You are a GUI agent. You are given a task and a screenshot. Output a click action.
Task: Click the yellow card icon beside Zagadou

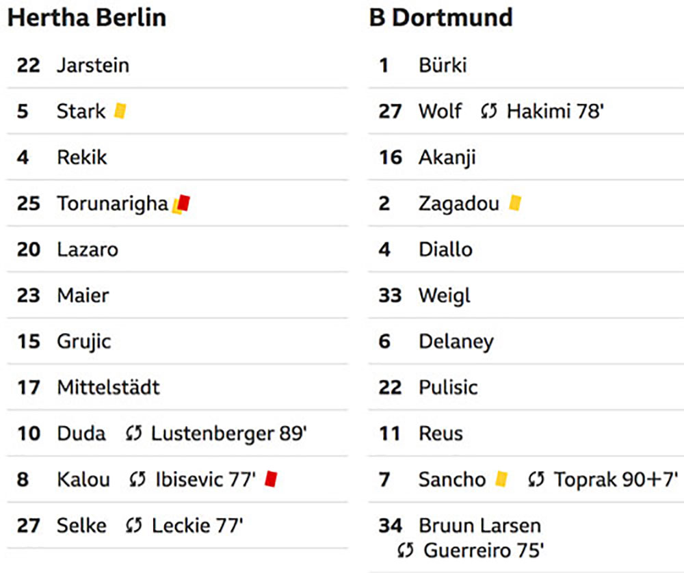tap(515, 203)
